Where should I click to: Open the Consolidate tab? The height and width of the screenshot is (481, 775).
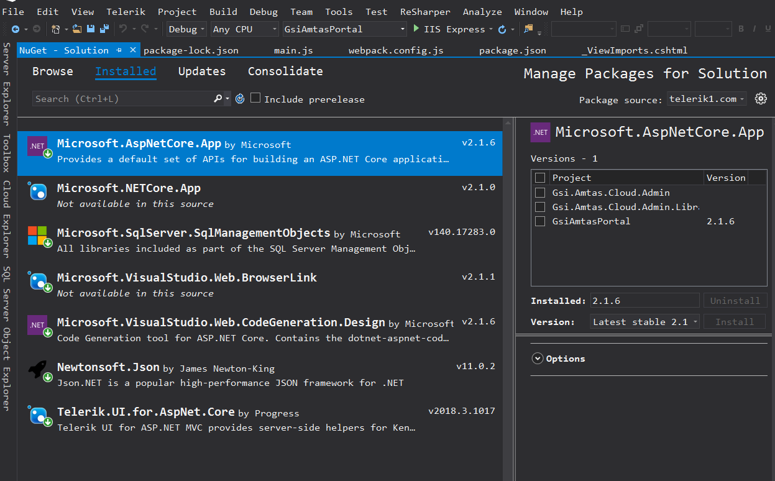pos(285,71)
